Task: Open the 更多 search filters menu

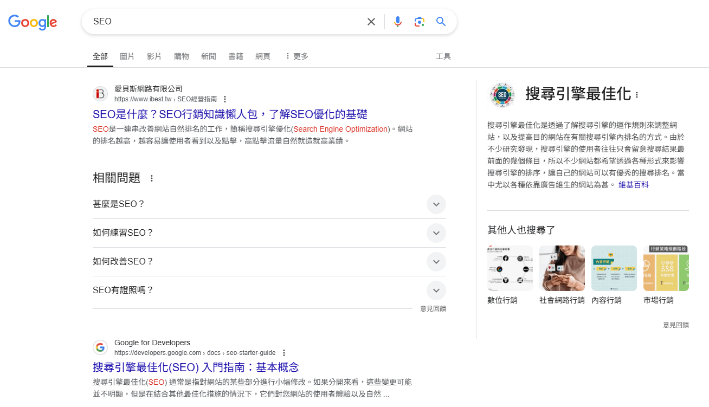Action: pos(297,56)
